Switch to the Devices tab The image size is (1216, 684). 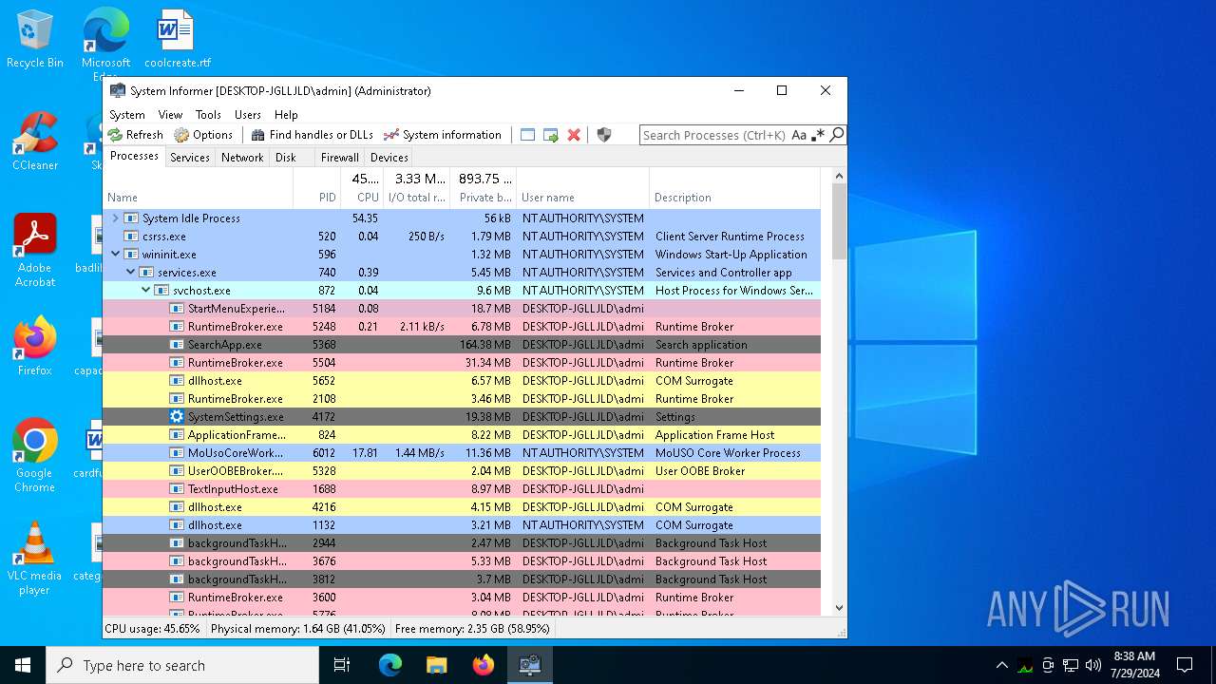[389, 158]
